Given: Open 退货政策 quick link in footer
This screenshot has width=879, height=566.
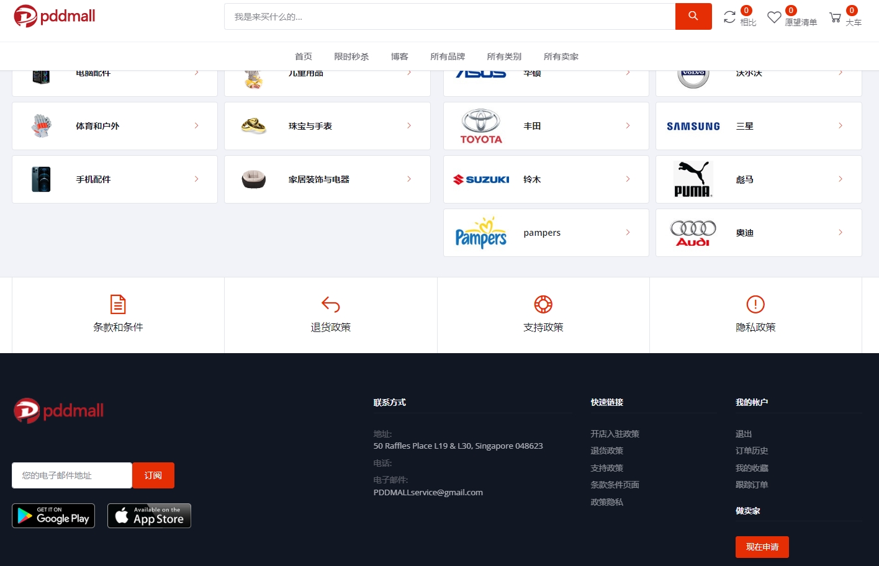Looking at the screenshot, I should 607,451.
